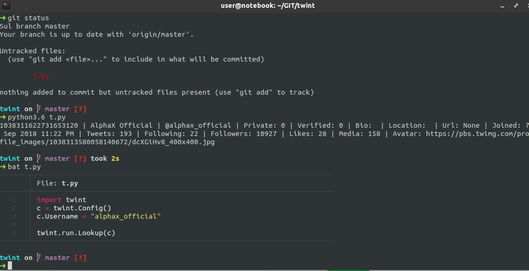Select the window title user@notebook: ~/GIT/twint

click(268, 6)
